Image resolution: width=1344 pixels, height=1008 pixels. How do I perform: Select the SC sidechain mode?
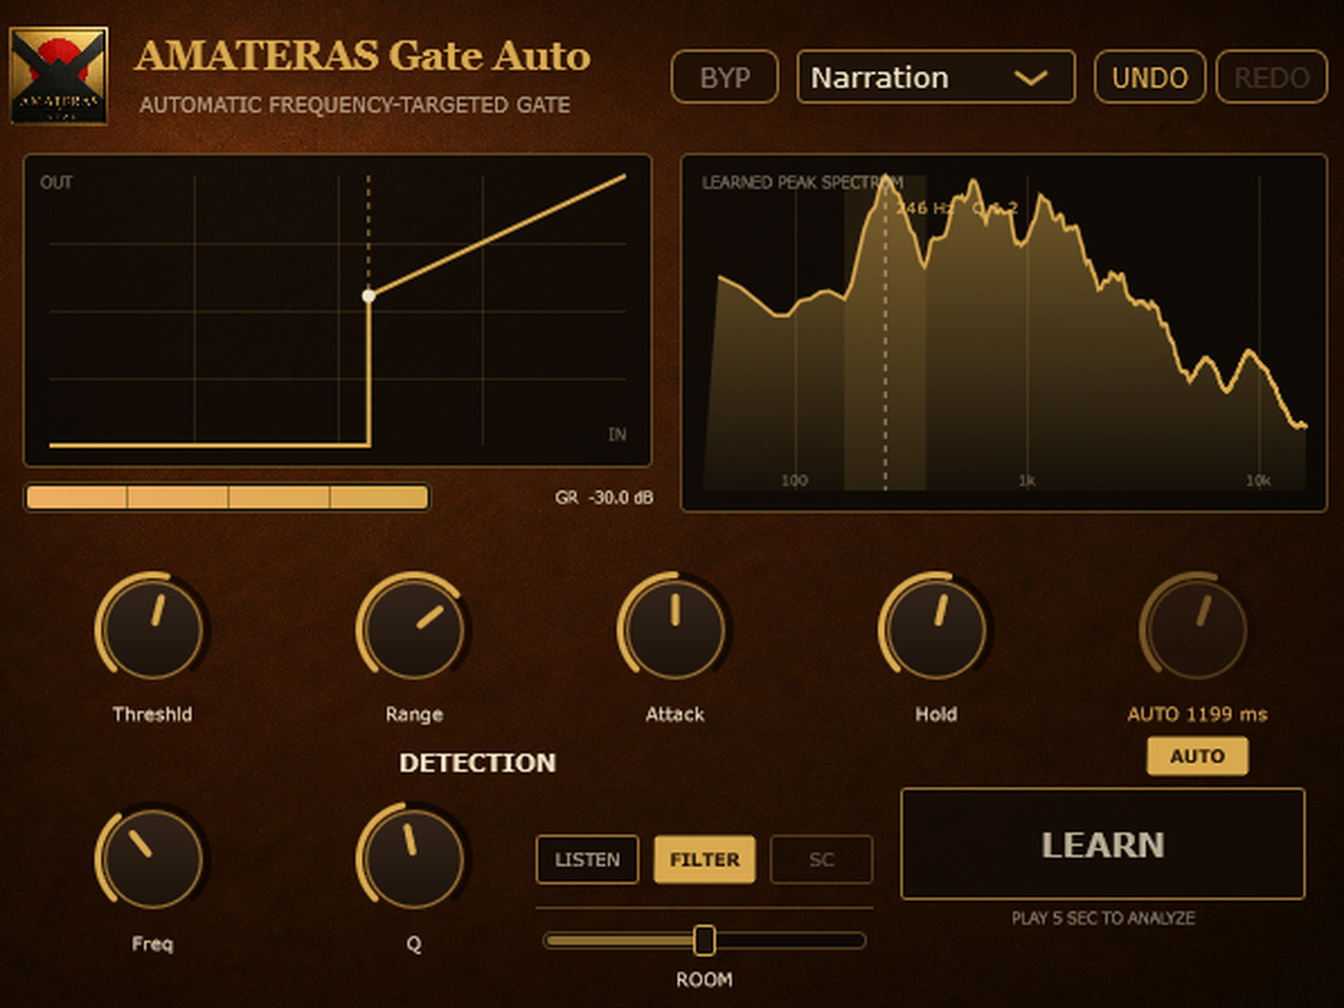click(x=822, y=859)
